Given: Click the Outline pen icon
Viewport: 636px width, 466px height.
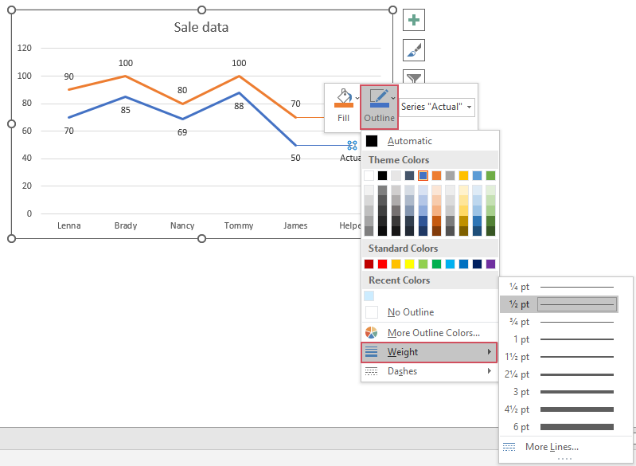Looking at the screenshot, I should click(379, 100).
